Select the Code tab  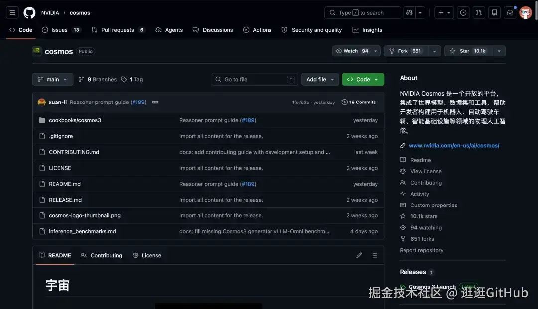[x=21, y=30]
